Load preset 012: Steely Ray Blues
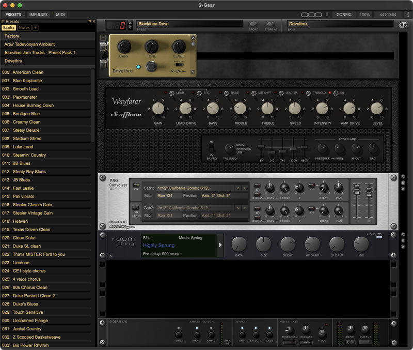Screen dimensions: 413x350 pos(46,172)
